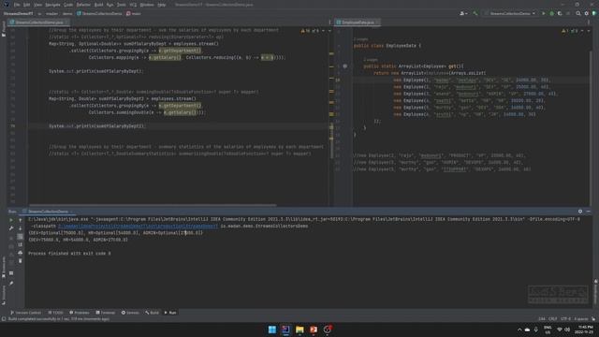The width and height of the screenshot is (599, 337).
Task: Open the Version Control tool window
Action: click(x=26, y=313)
